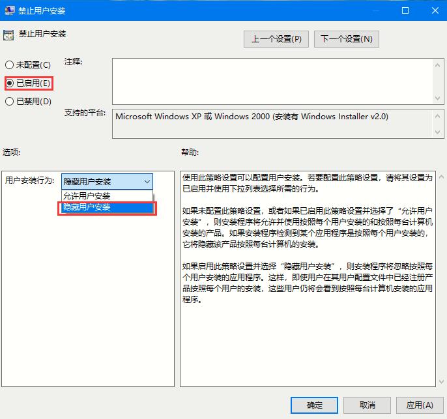This screenshot has height=419, width=447.
Task: Select the 已禁用(D) radio button
Action: [x=9, y=101]
